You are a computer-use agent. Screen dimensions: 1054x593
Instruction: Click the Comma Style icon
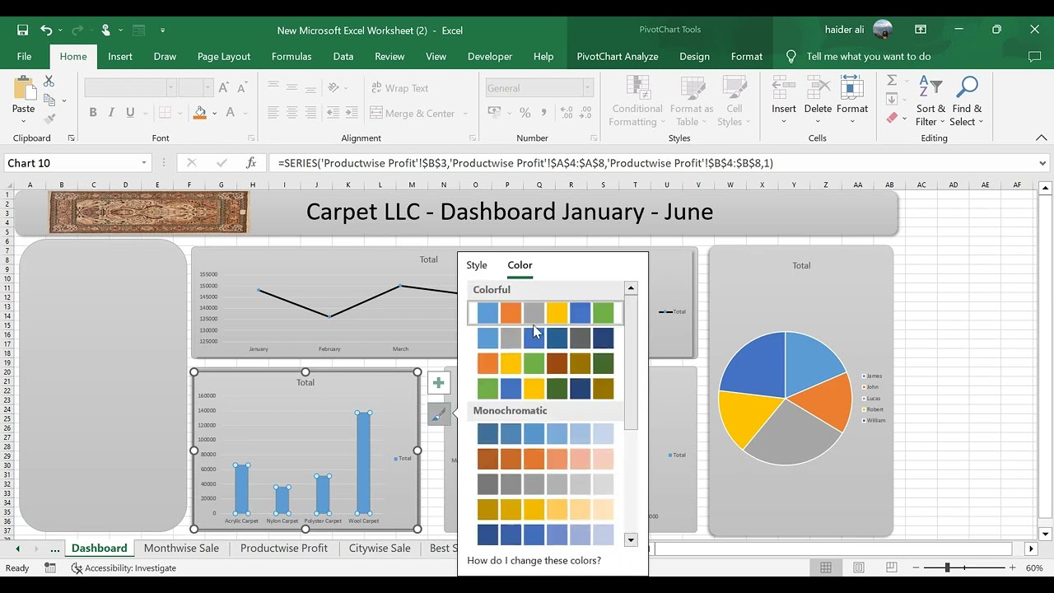(x=543, y=113)
